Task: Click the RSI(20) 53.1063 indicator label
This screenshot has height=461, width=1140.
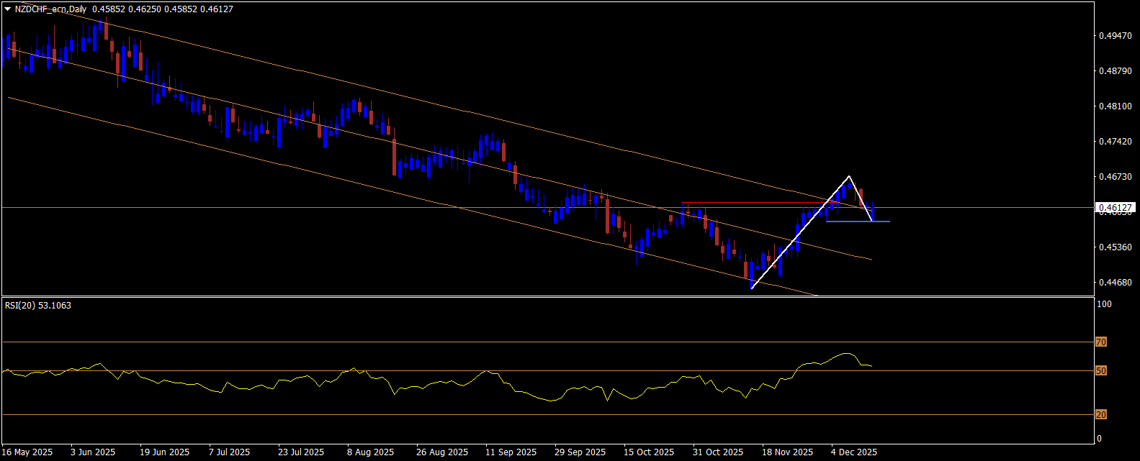Action: click(38, 306)
